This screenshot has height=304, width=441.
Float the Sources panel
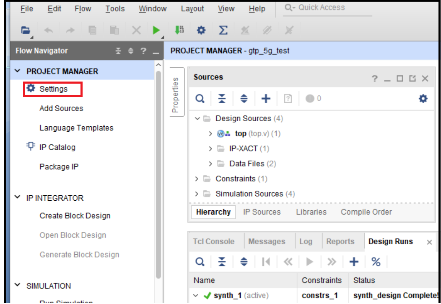click(x=412, y=79)
